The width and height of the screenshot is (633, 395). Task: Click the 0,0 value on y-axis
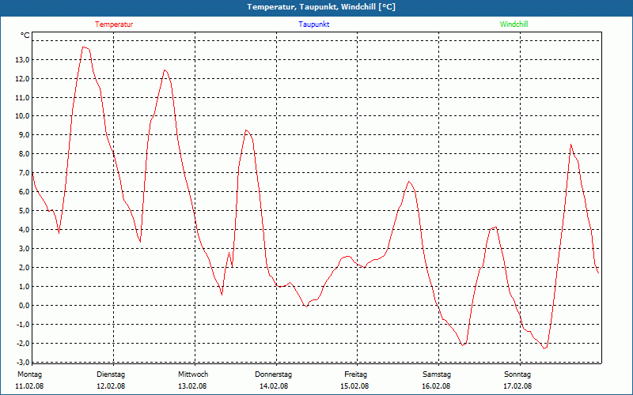tap(22, 306)
